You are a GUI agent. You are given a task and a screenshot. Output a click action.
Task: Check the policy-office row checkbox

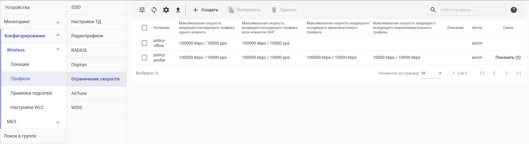144,43
